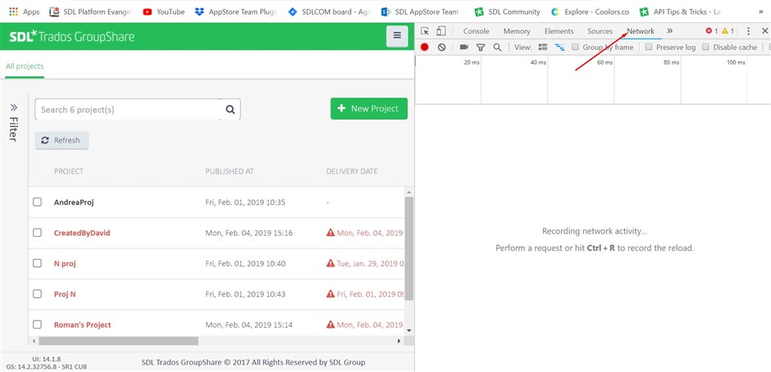Click the search magnifier icon beside project search

230,110
